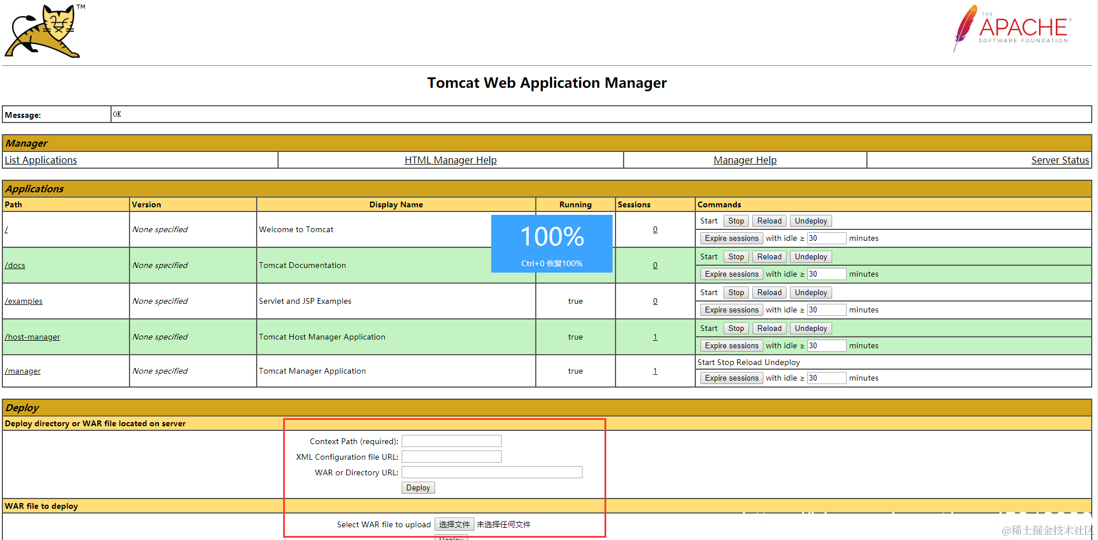Viewport: 1098px width, 540px height.
Task: Click the XML Configuration file URL input
Action: tap(451, 457)
